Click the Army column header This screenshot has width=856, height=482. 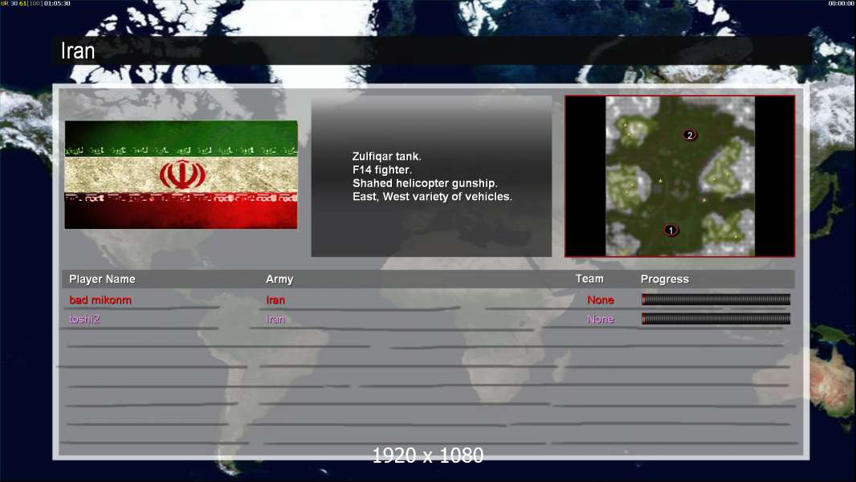[279, 279]
